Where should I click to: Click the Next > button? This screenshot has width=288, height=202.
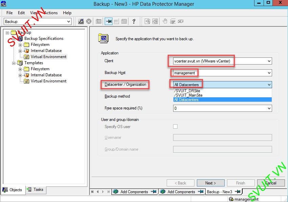click(210, 183)
